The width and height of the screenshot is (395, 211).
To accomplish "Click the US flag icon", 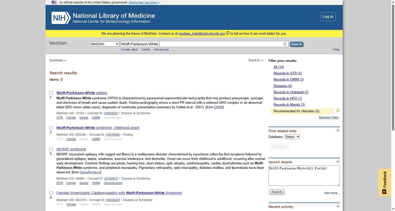I will point(54,2).
